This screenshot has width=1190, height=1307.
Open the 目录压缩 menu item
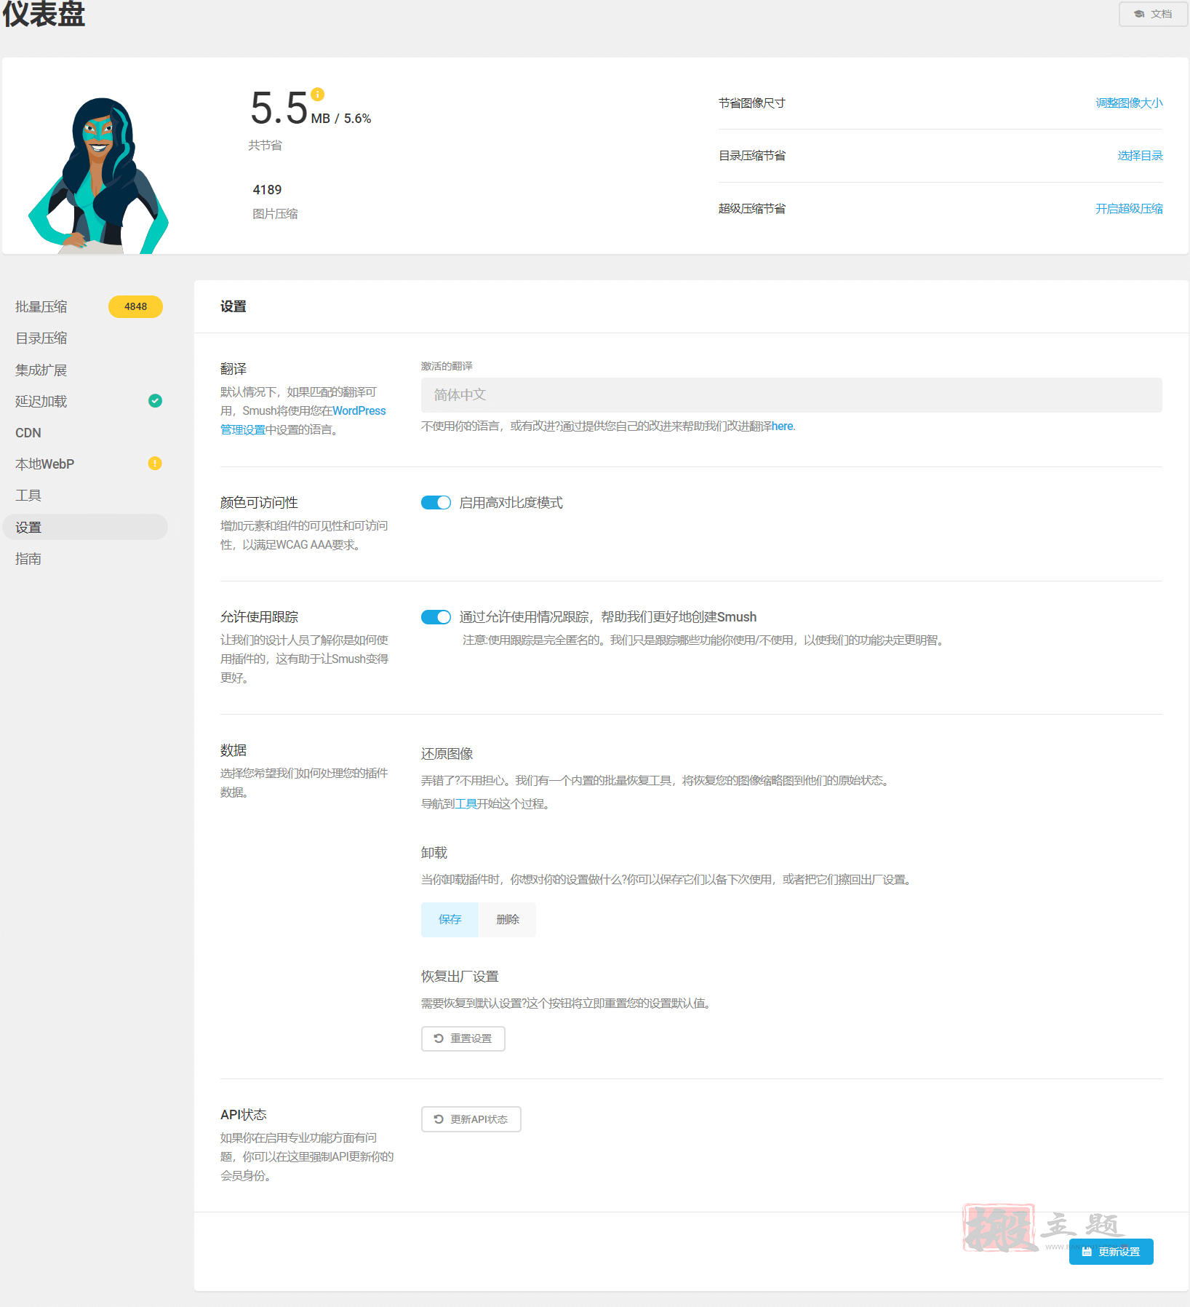click(41, 338)
